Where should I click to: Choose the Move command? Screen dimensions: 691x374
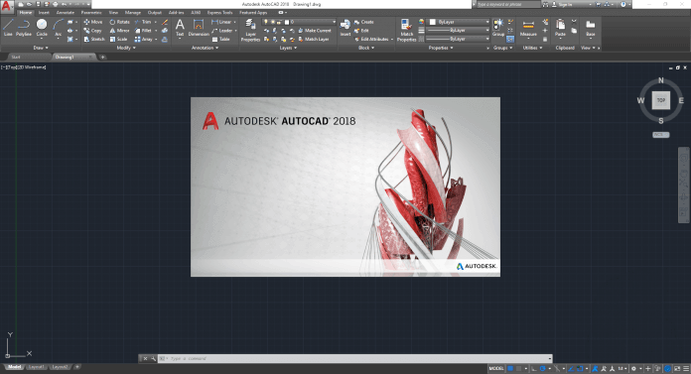[x=93, y=22]
